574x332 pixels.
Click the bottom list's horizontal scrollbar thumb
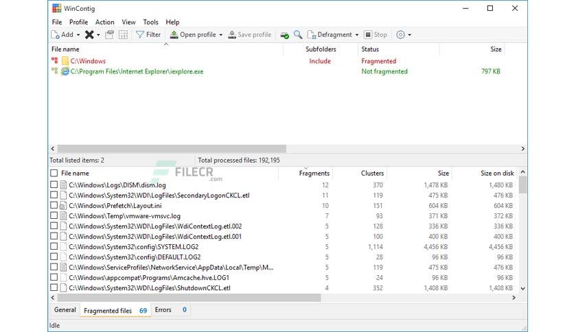[190, 298]
